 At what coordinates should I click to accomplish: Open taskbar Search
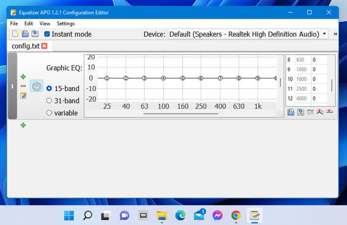(87, 216)
